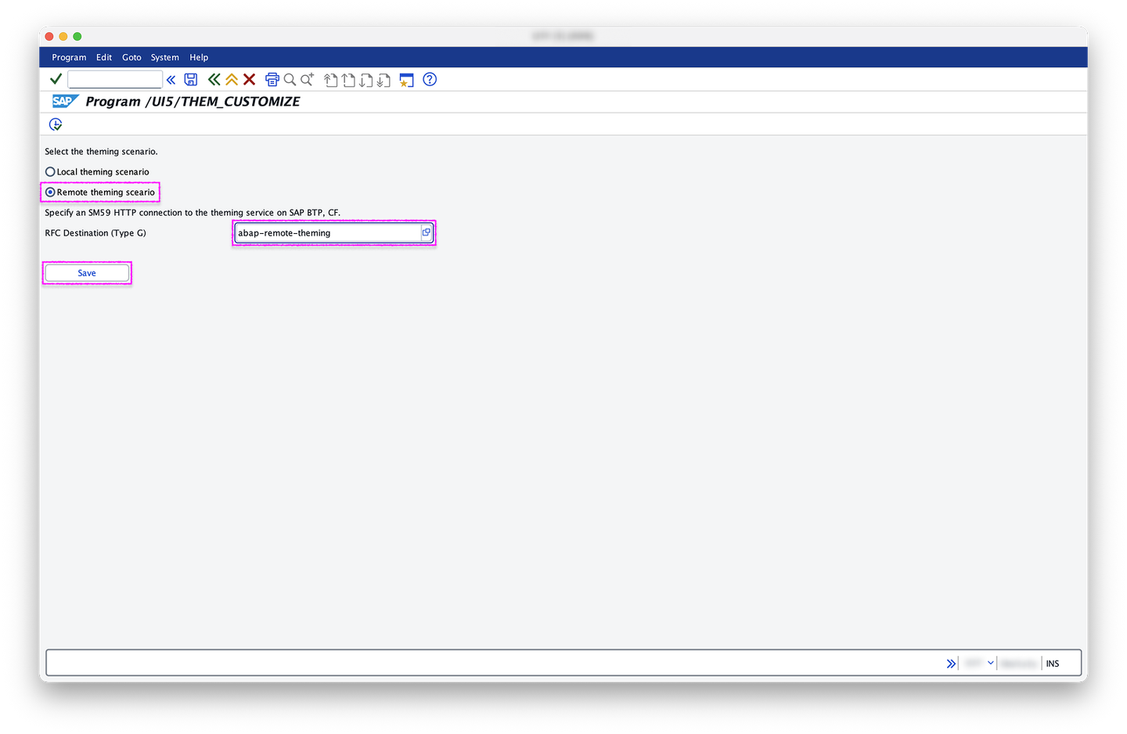Select Remote theming scenario radio button
1127x734 pixels.
(50, 192)
